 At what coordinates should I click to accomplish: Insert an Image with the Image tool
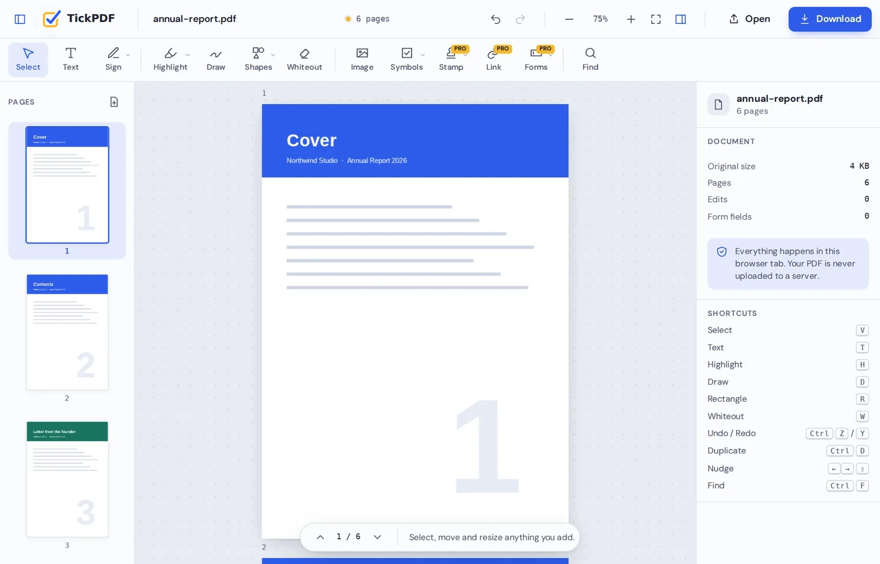click(x=362, y=59)
